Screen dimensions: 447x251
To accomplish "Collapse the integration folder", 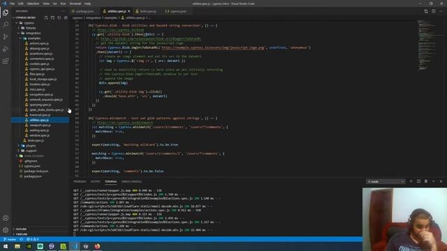I will (34, 33).
